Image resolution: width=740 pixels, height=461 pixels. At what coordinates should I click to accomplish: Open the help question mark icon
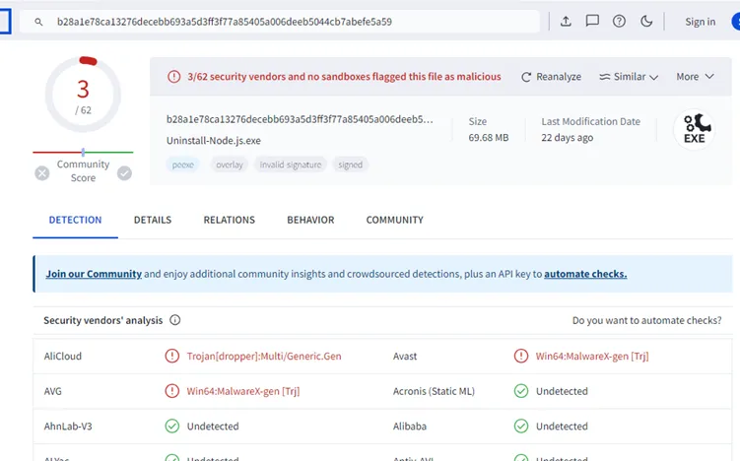coord(619,22)
